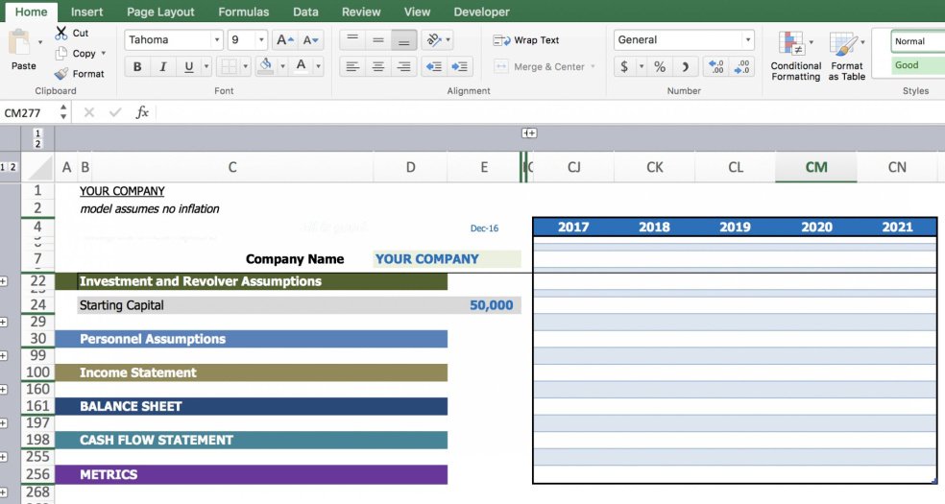This screenshot has width=945, height=504.
Task: Toggle Wrap Text on selected cells
Action: tap(526, 40)
